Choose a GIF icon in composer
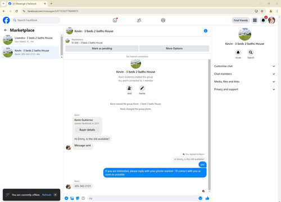This screenshot has width=281, height=202. pos(83,198)
